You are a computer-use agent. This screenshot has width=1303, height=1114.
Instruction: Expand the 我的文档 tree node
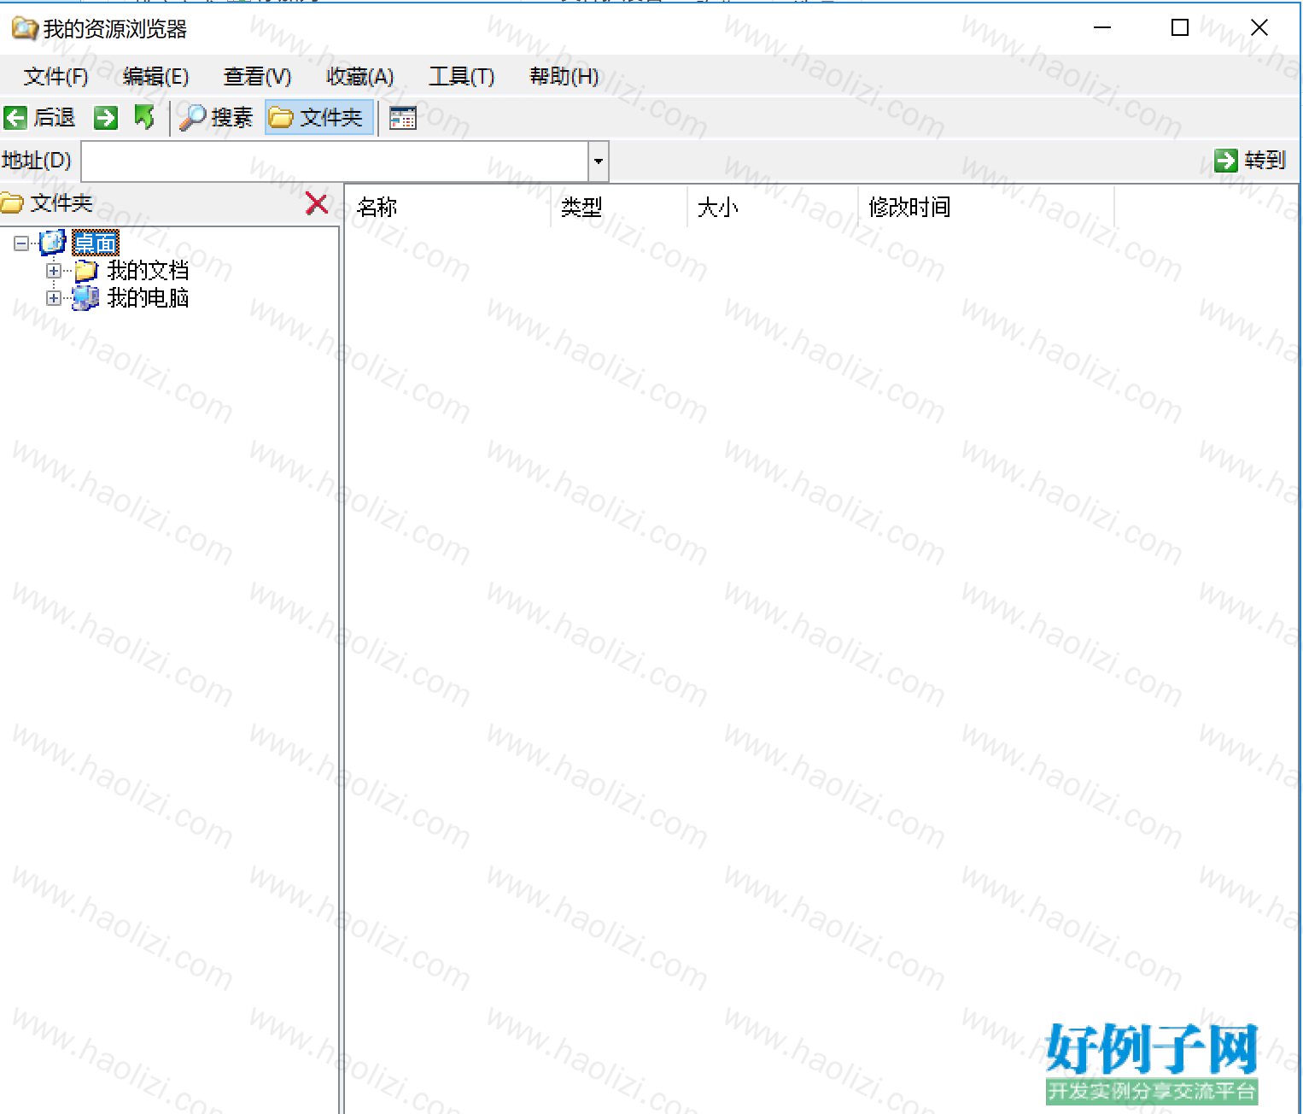[54, 271]
